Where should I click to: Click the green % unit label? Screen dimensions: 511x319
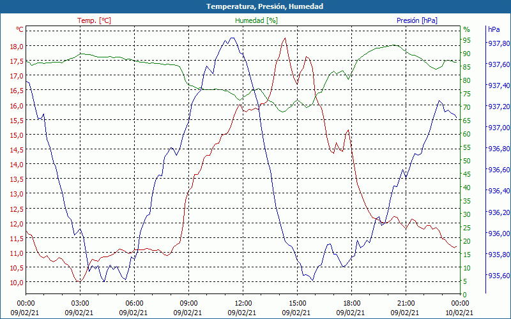(467, 29)
